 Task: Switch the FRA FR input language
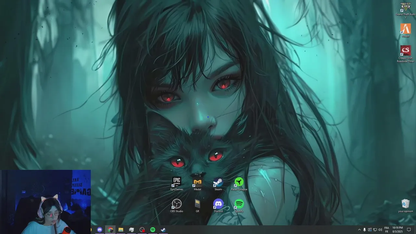pyautogui.click(x=386, y=230)
